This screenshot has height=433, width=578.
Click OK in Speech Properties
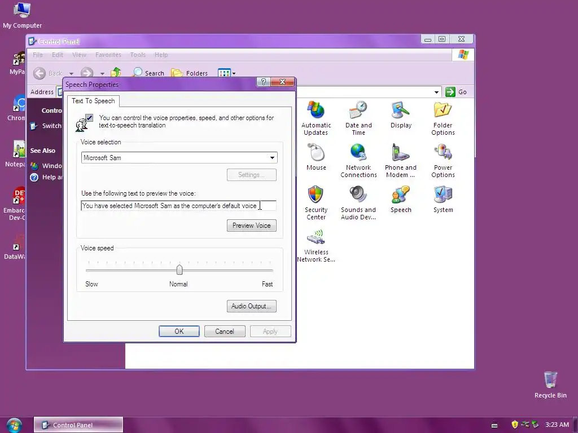click(179, 332)
